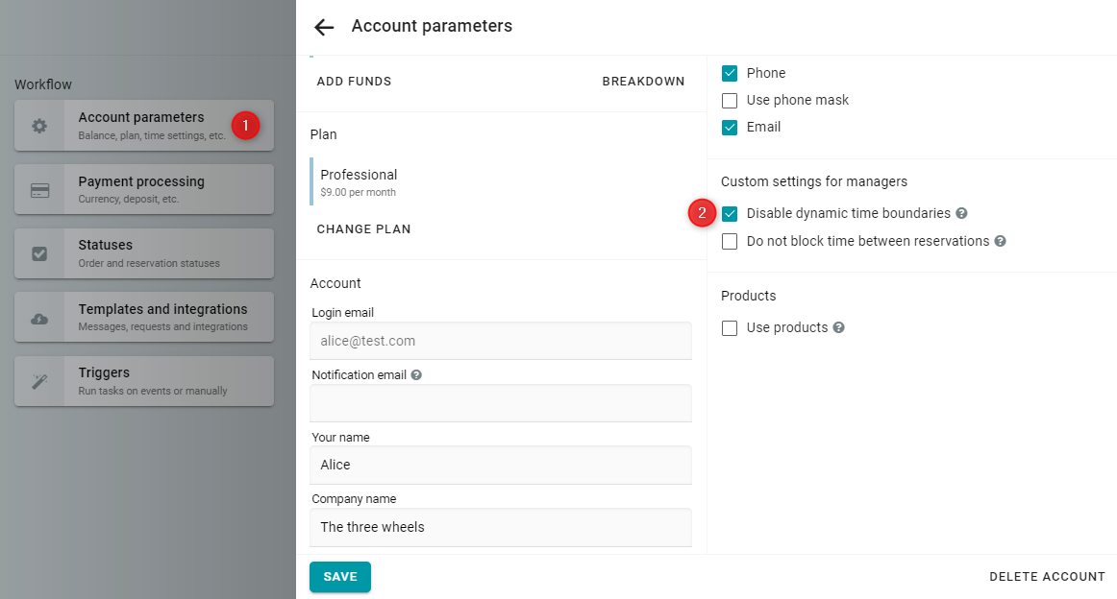Open Triggers workflow menu item

[144, 381]
